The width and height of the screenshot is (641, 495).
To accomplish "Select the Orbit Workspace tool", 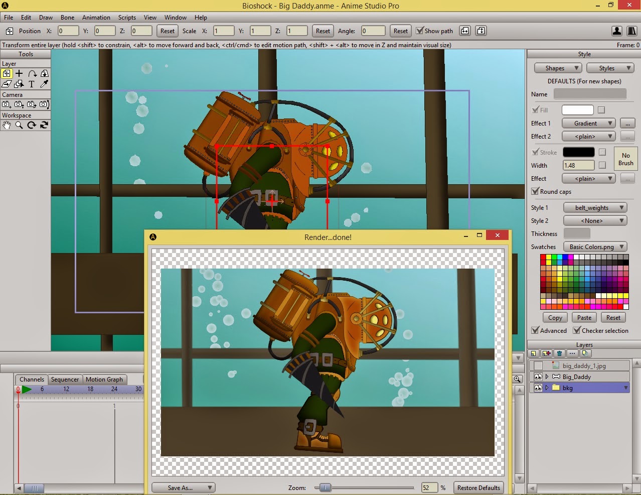I will pos(44,125).
